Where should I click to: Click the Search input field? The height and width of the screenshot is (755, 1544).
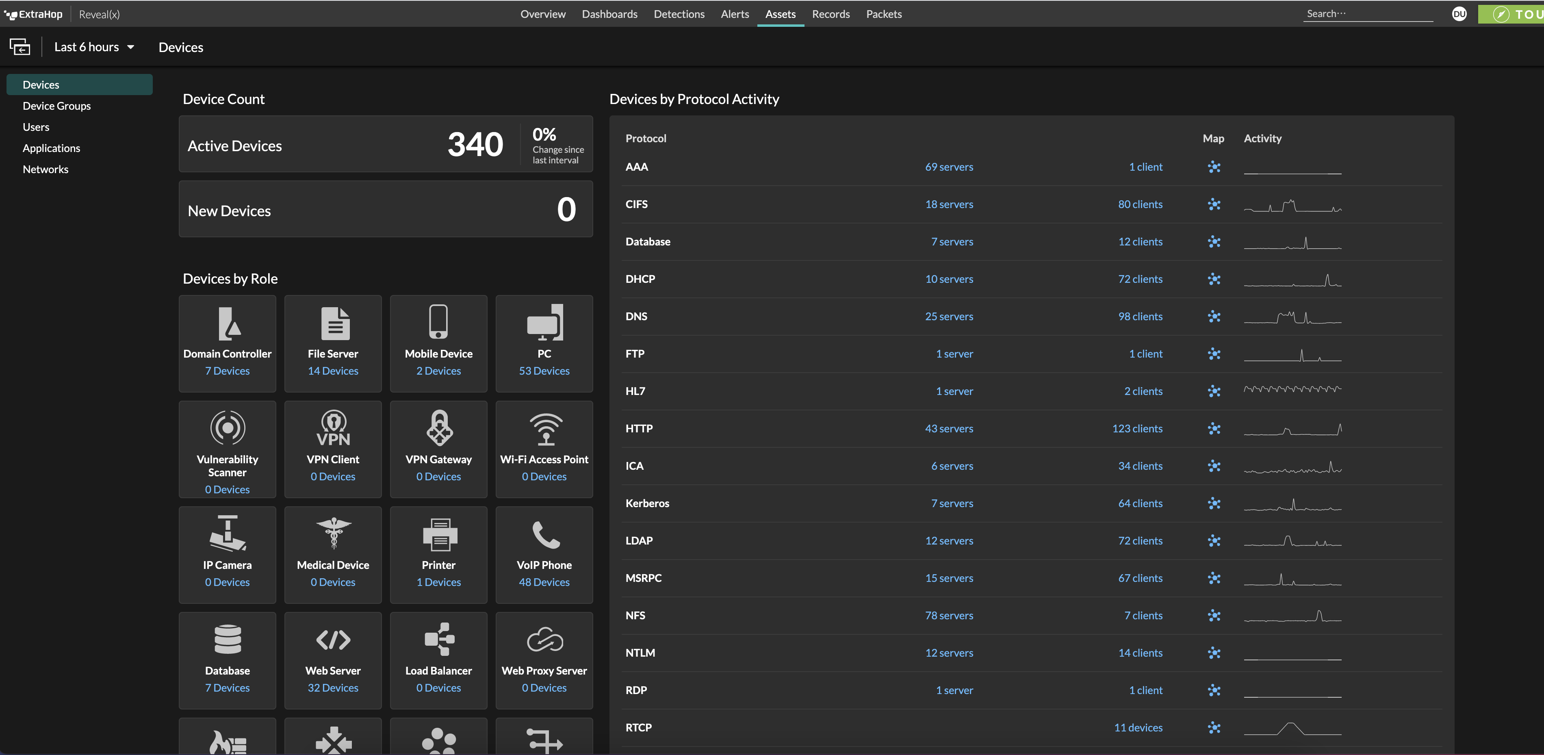click(1368, 14)
